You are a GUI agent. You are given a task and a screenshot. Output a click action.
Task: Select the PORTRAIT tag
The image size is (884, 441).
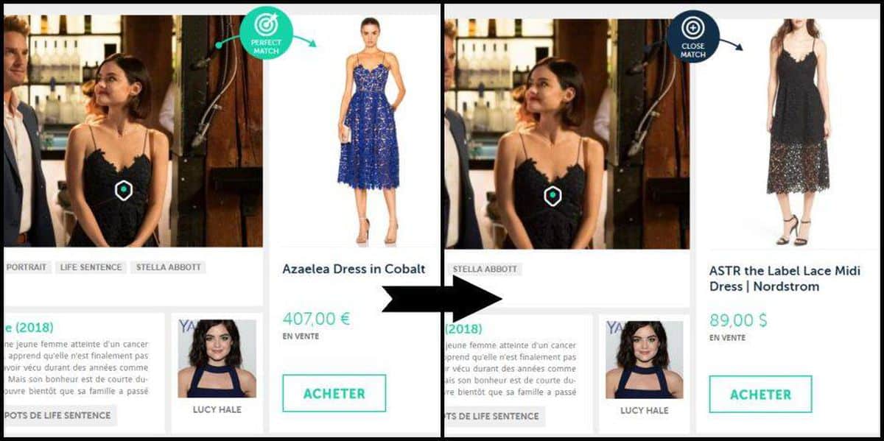[x=26, y=267]
